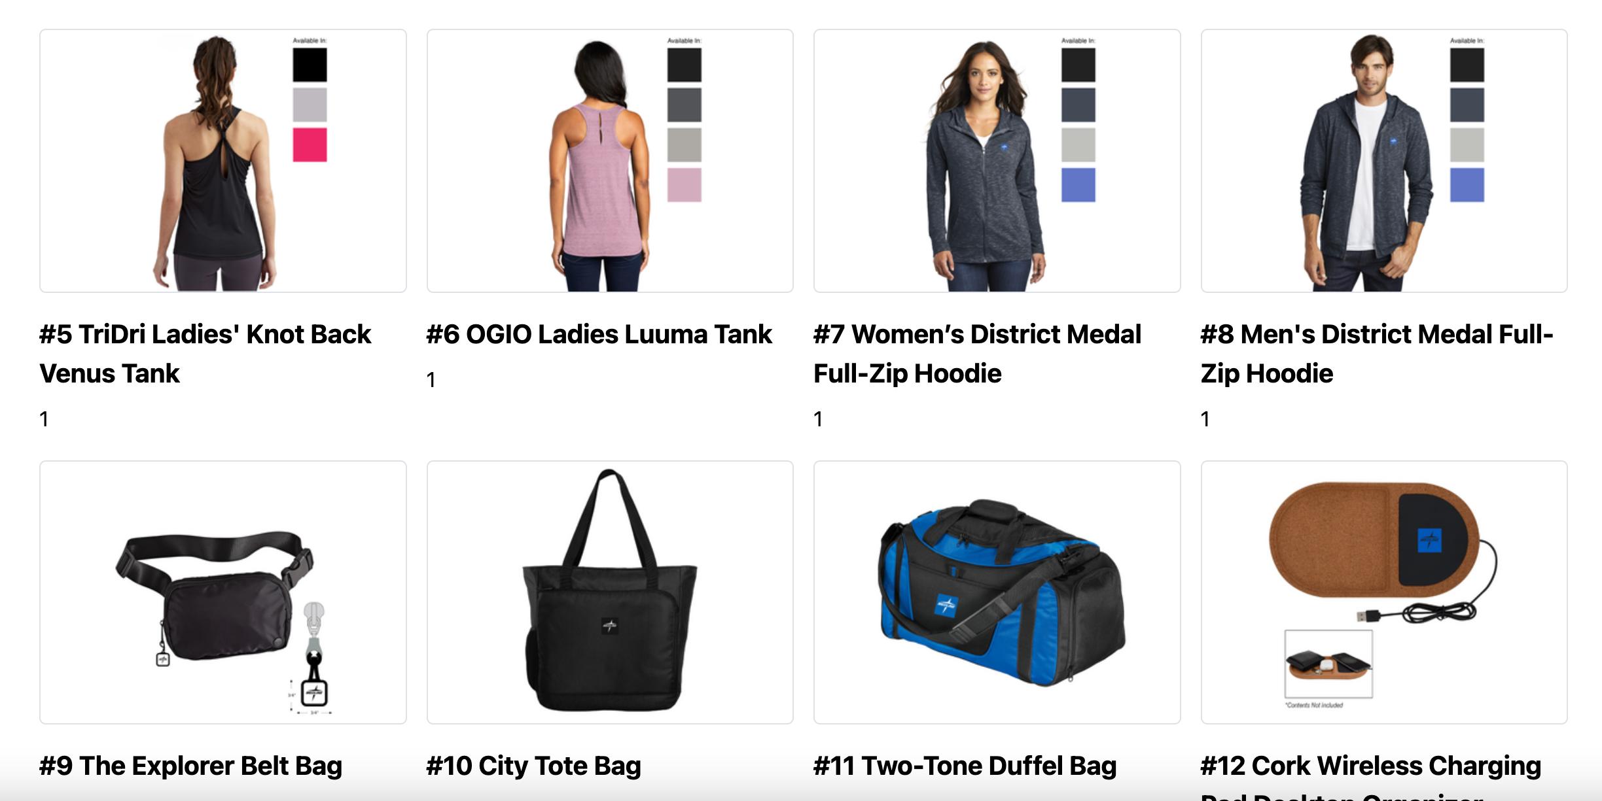Open the Men's District Medal Hoodie image
Screen dimensions: 1602x801
(x=1384, y=161)
